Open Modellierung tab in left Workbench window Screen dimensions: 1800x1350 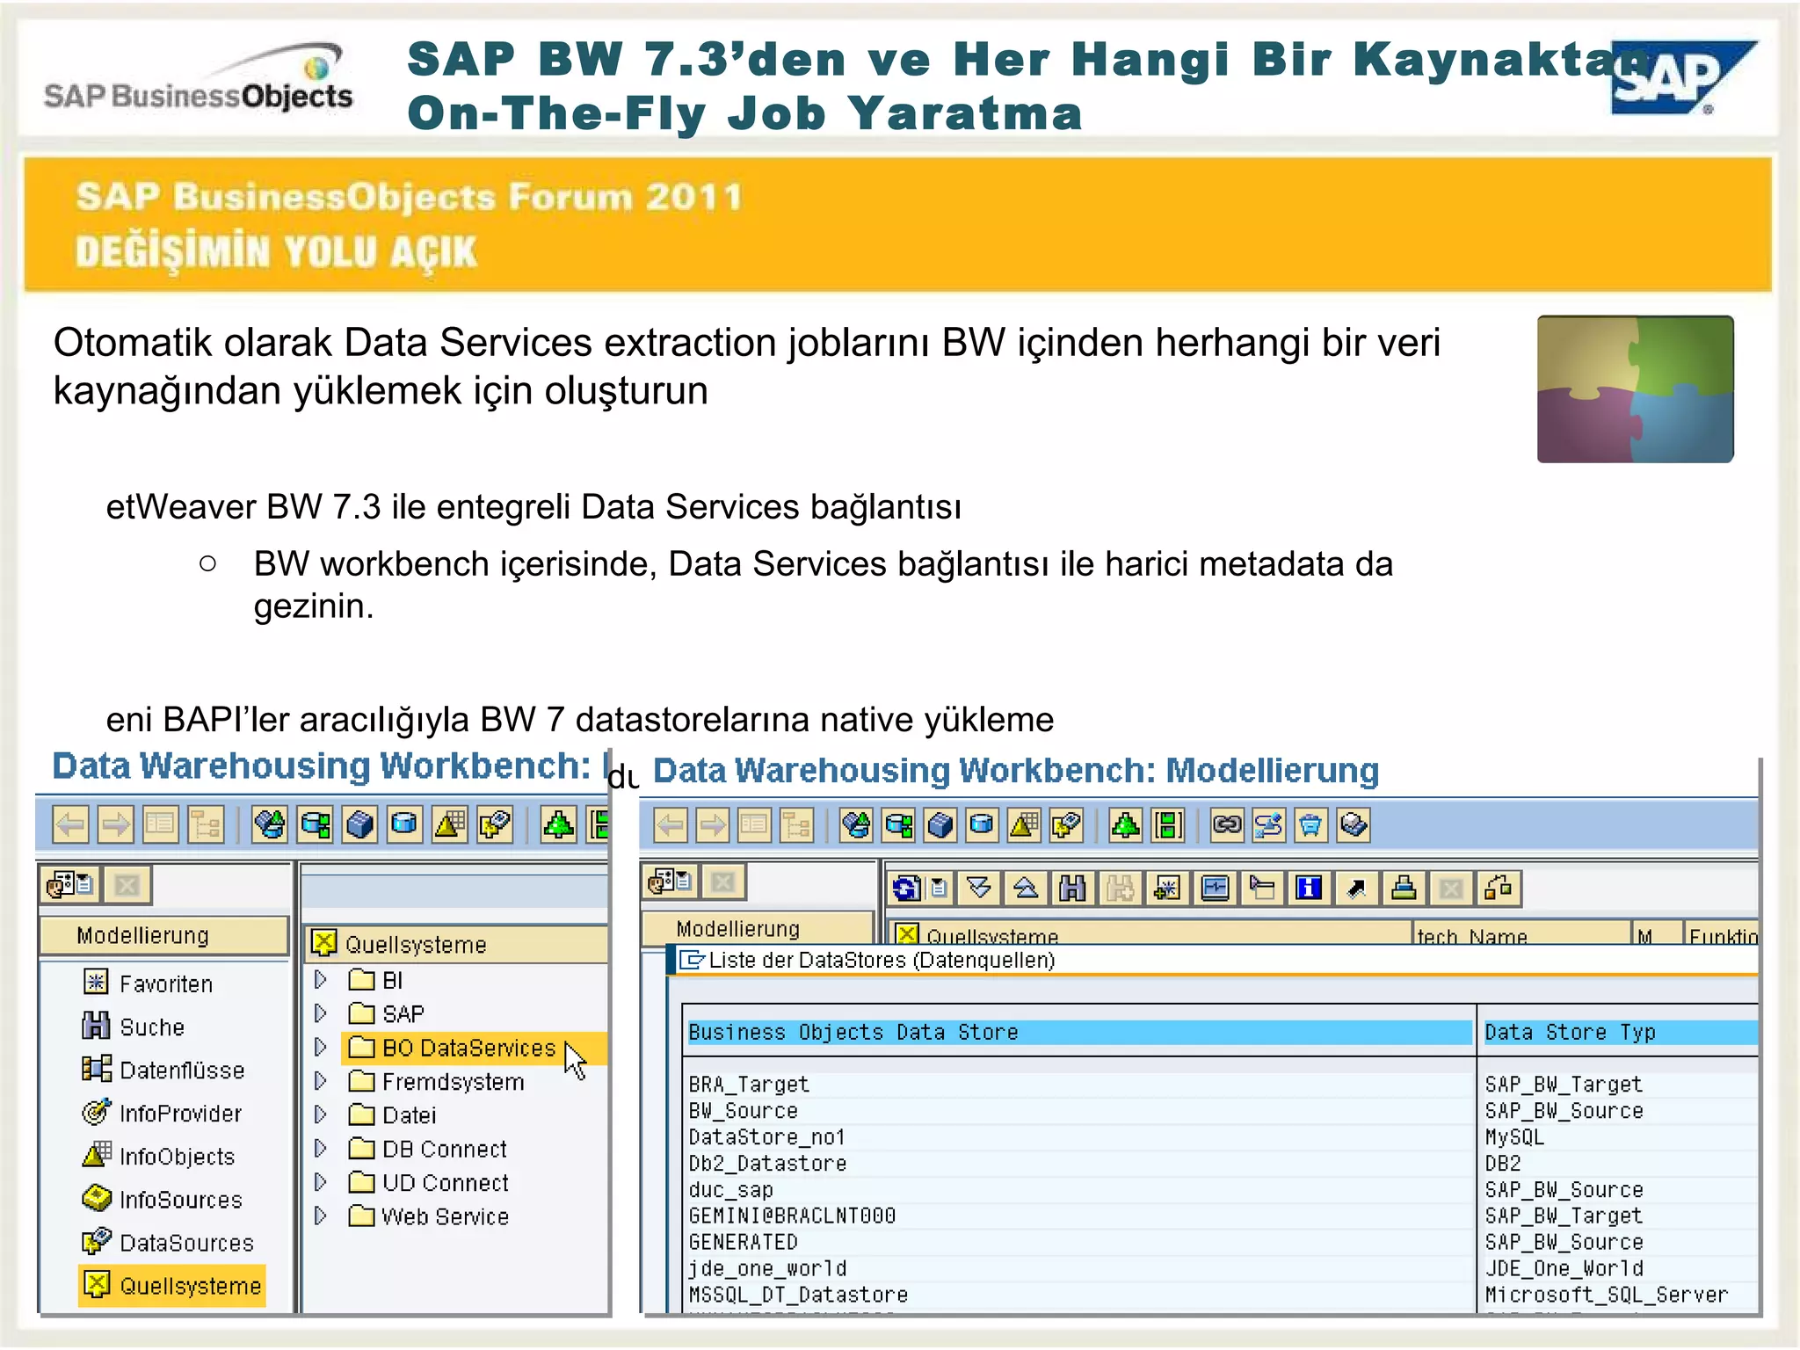click(164, 935)
